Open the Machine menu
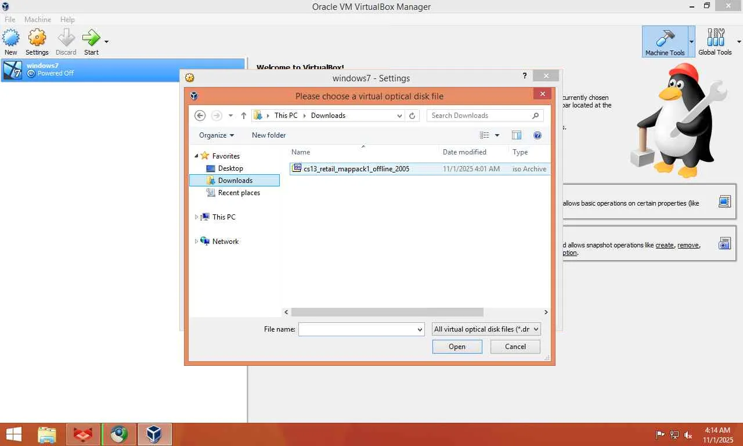 (38, 19)
